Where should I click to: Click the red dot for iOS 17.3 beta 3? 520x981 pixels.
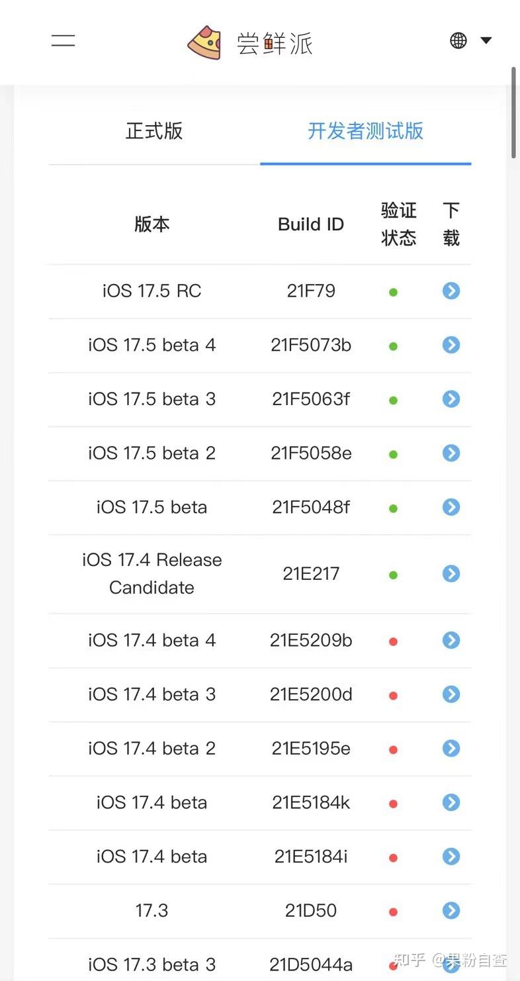point(393,965)
